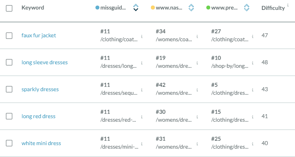Open the long red dress keyword link
This screenshot has width=295, height=157.
38,116
